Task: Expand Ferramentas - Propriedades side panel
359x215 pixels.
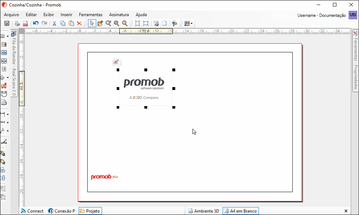Action: pos(355,61)
